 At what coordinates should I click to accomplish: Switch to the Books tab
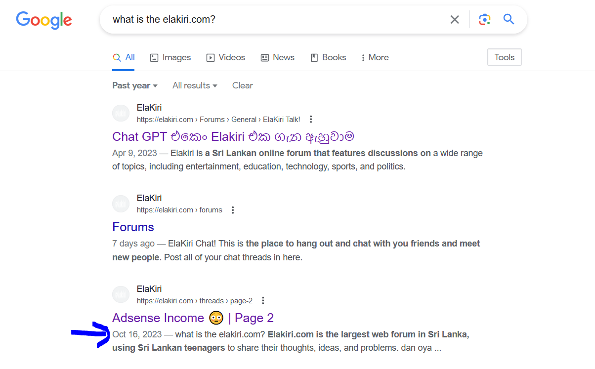(x=328, y=57)
